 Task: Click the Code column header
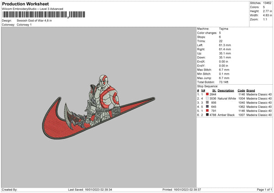click(241, 91)
